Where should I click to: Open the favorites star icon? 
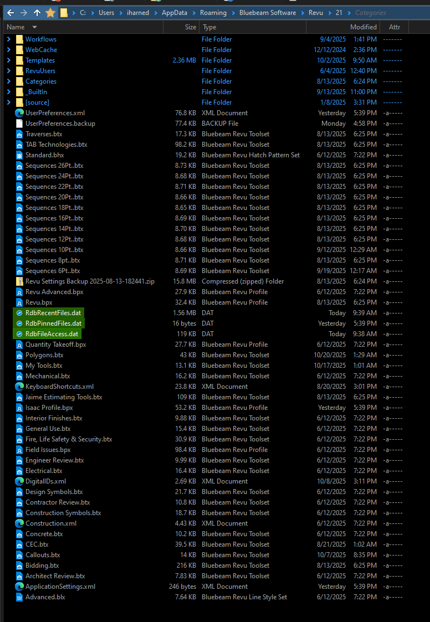(x=50, y=13)
